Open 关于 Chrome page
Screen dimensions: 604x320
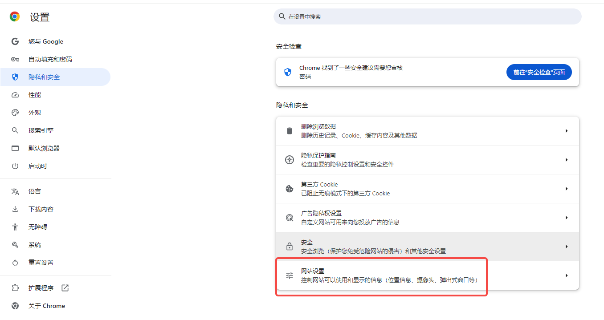[x=55, y=306]
